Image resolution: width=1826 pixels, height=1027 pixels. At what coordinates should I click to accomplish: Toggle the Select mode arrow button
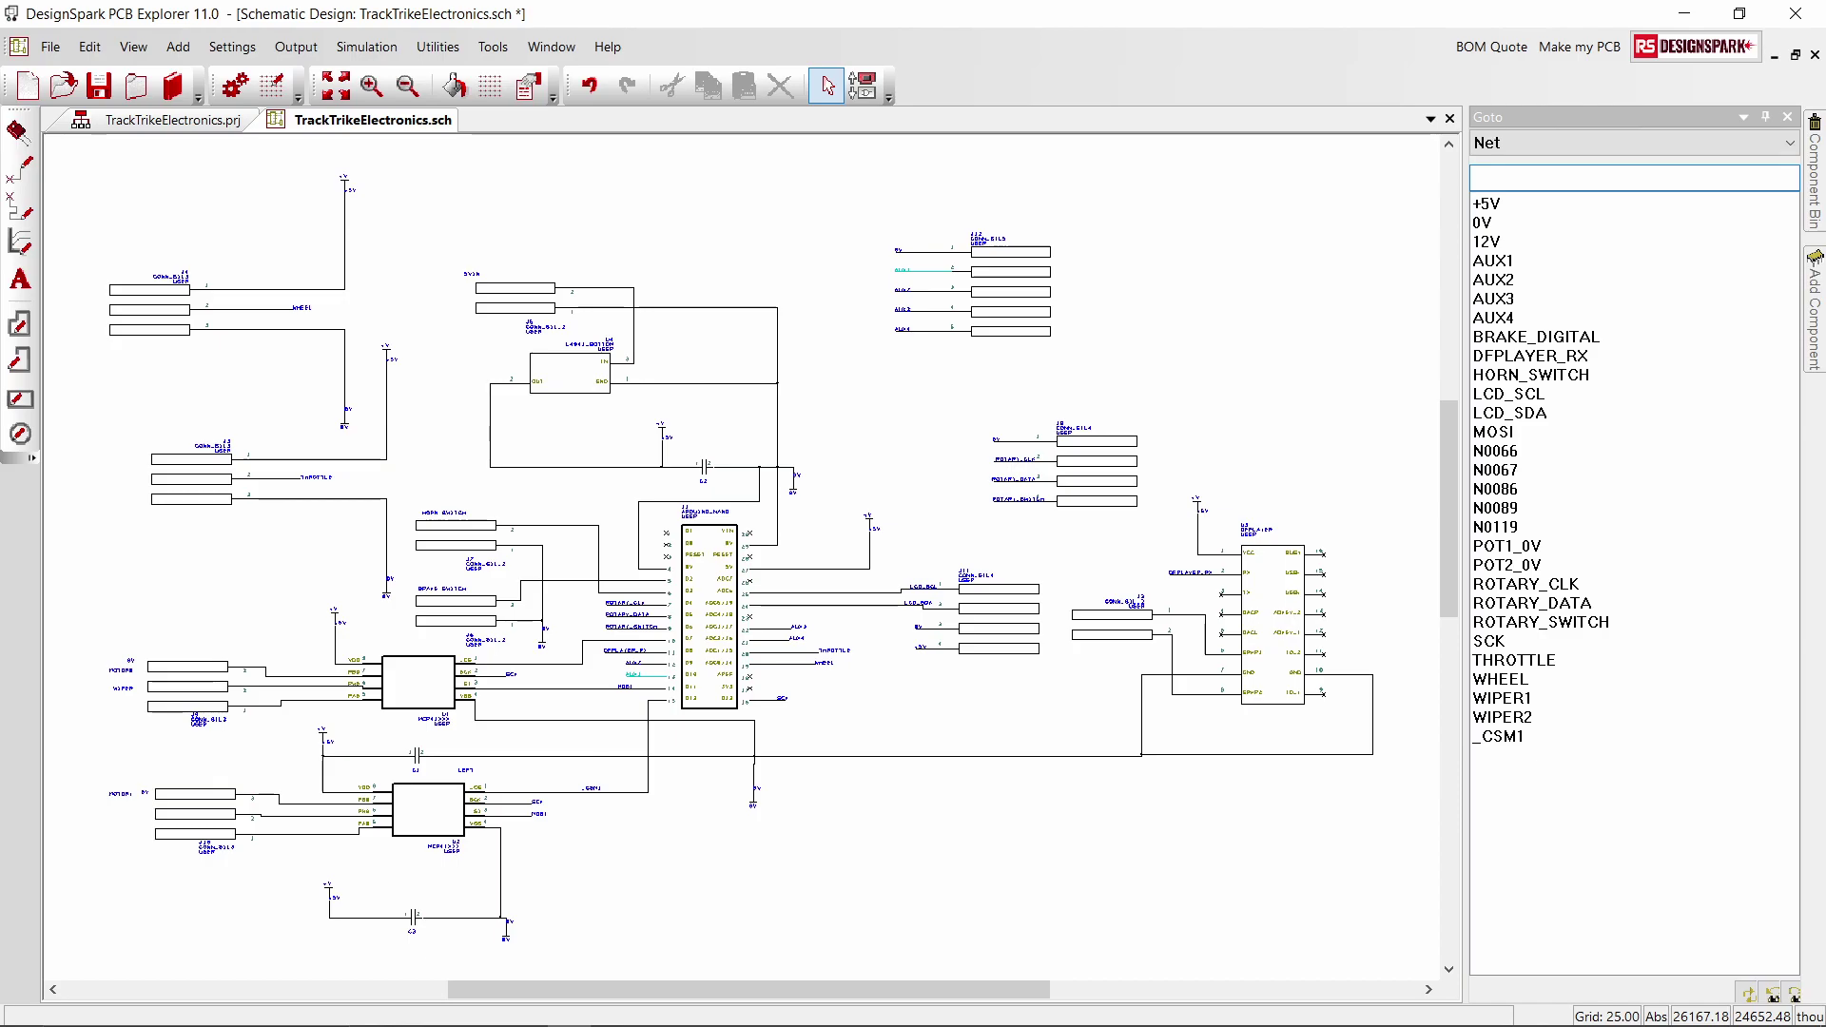pos(826,87)
